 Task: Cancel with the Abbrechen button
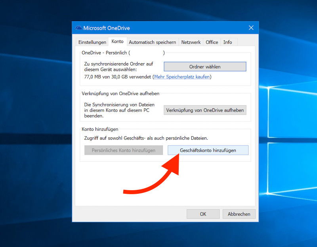[x=239, y=214]
